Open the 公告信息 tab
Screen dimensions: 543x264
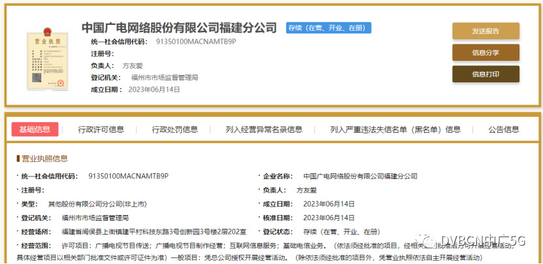504,129
